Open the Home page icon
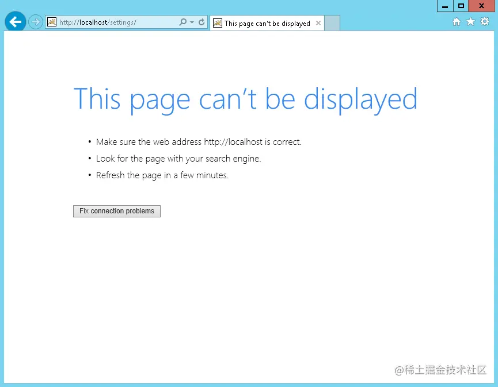498x387 pixels. 457,22
